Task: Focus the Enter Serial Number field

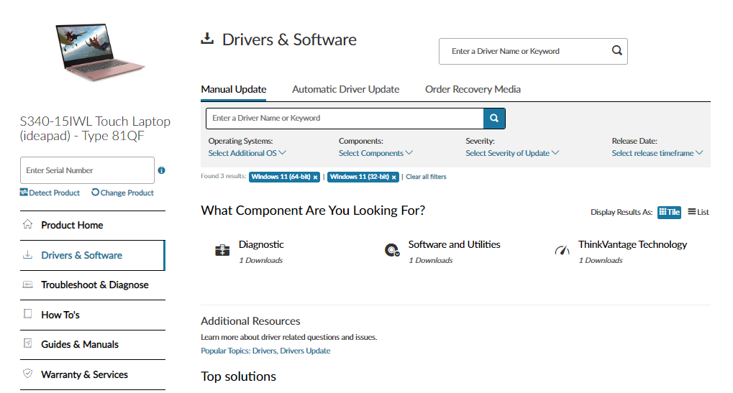Action: pyautogui.click(x=87, y=170)
